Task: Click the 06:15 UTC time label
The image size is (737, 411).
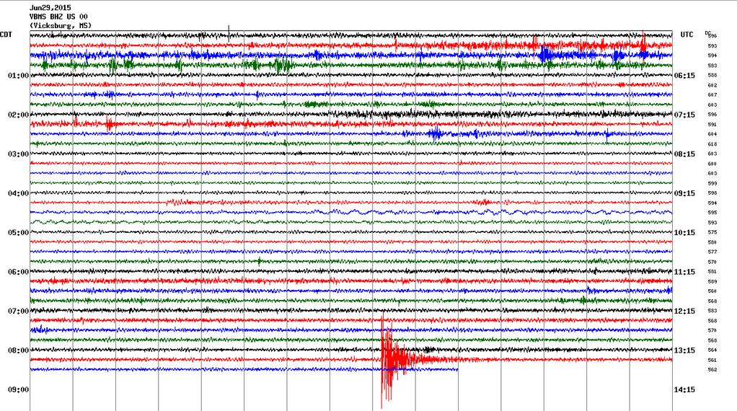Action: click(x=684, y=75)
